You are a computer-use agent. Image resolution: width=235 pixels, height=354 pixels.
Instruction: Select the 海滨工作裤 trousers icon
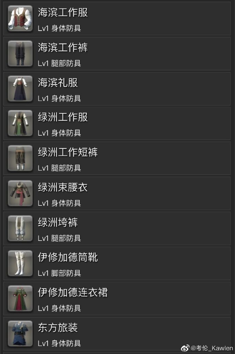(x=20, y=53)
